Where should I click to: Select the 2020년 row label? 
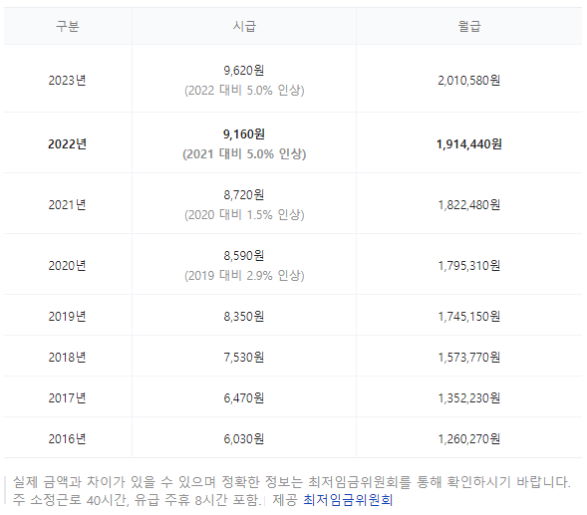point(68,266)
